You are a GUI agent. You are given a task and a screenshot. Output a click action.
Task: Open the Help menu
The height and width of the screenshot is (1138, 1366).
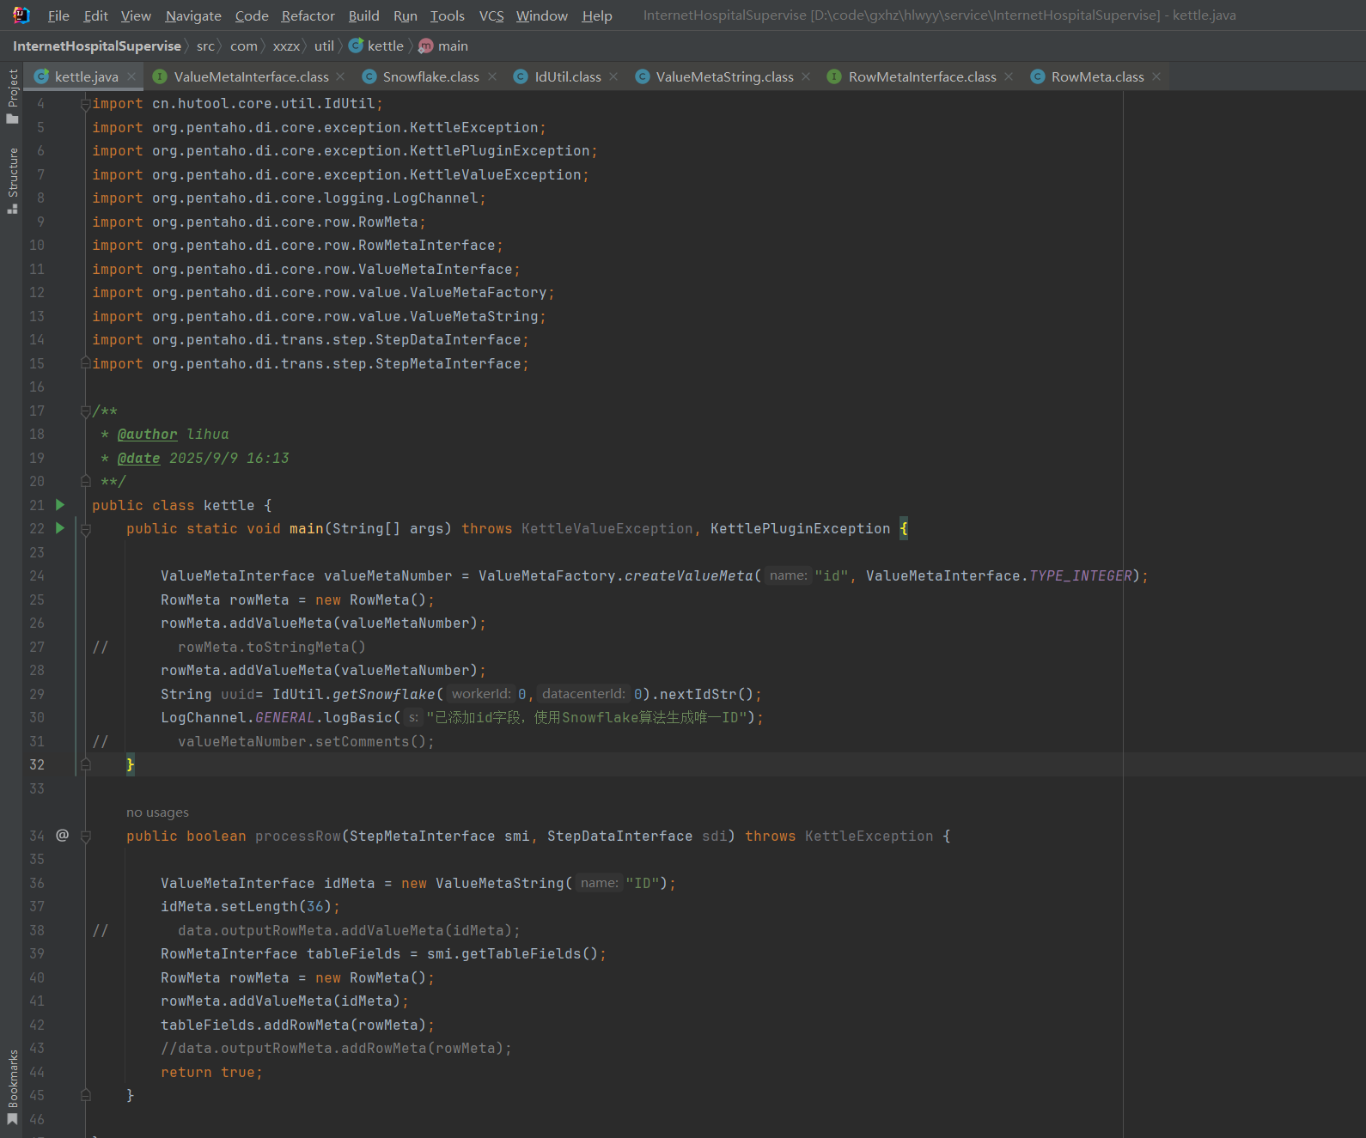click(597, 15)
